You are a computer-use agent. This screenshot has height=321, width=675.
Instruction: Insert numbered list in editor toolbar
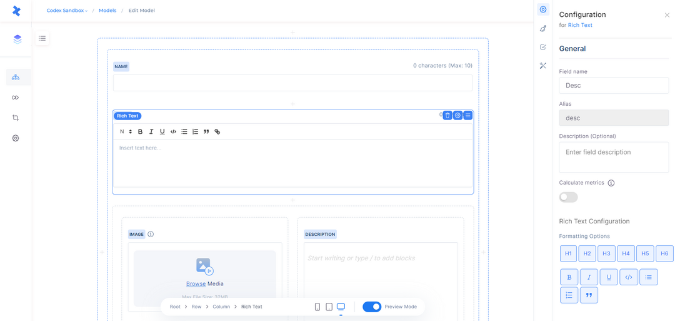coord(195,132)
